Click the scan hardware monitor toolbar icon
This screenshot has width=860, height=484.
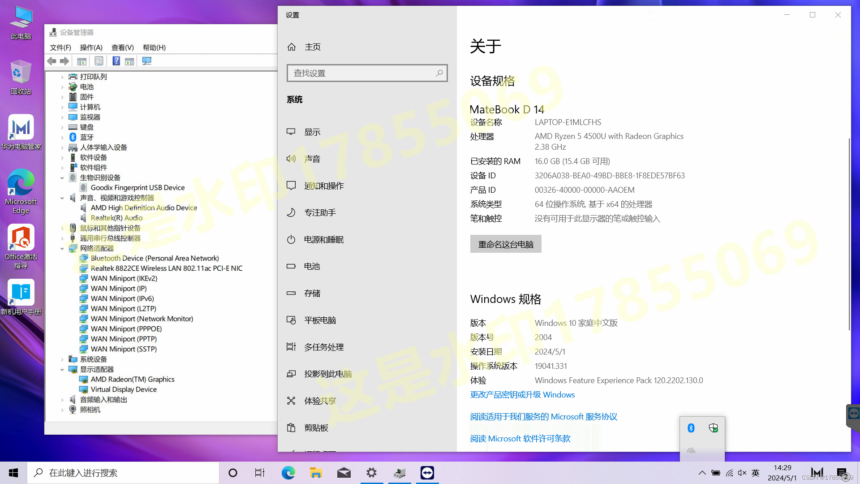pyautogui.click(x=147, y=61)
